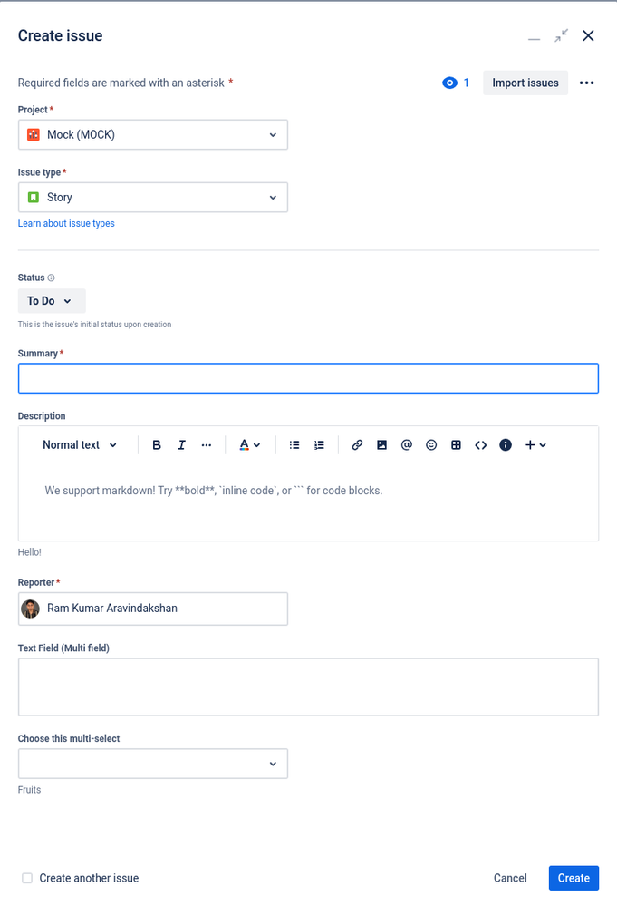Click the Summary field label
The image size is (617, 906).
coord(38,354)
